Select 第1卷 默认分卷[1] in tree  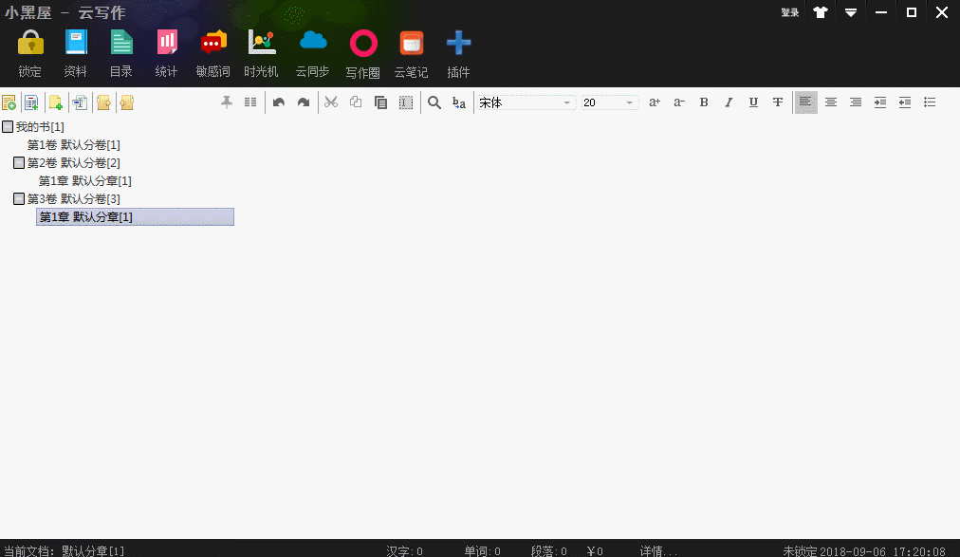73,145
